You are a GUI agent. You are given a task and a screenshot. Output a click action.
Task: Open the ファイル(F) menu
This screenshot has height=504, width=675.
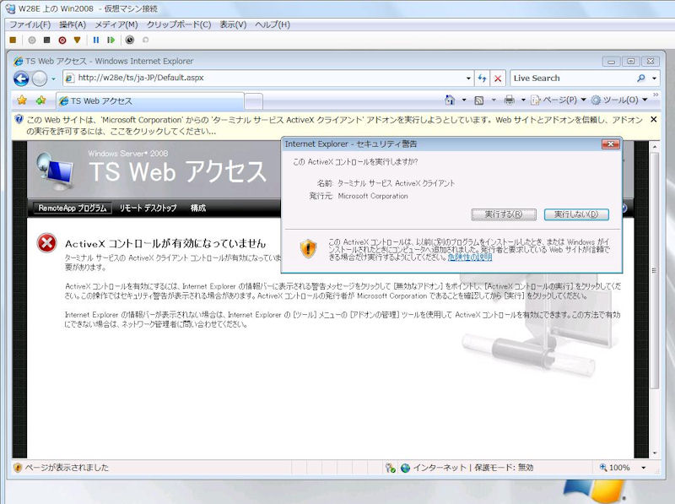[30, 24]
